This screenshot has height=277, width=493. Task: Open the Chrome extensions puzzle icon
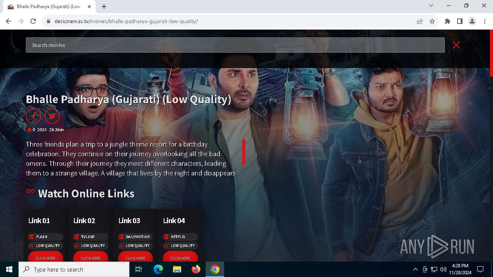click(x=448, y=21)
